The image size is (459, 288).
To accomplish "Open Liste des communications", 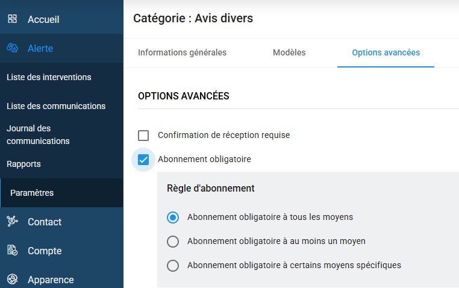I will (x=56, y=106).
